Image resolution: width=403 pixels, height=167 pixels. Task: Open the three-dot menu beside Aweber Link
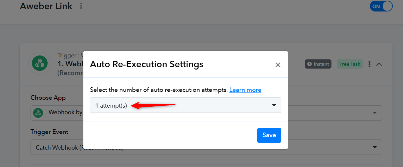[x=81, y=6]
